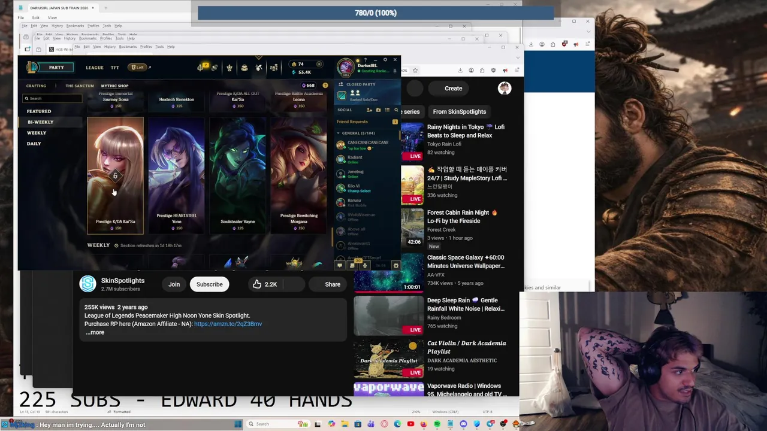Screen dimensions: 767x431
Task: Open File Explorer from the taskbar
Action: [x=345, y=424]
